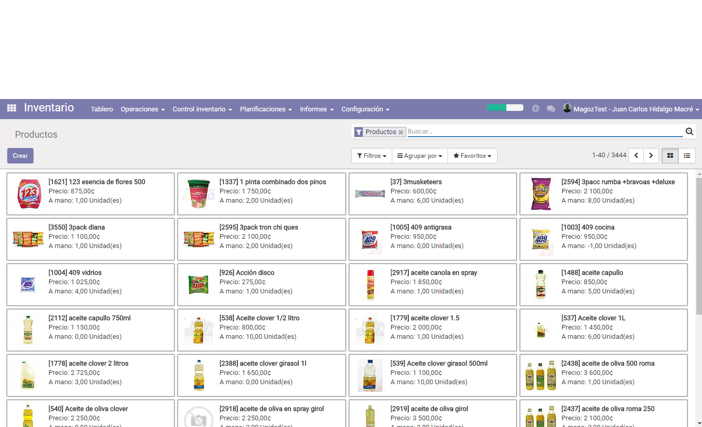Select the [537] Aceite clover 1L title
Screen dimensions: 702x427
click(594, 318)
